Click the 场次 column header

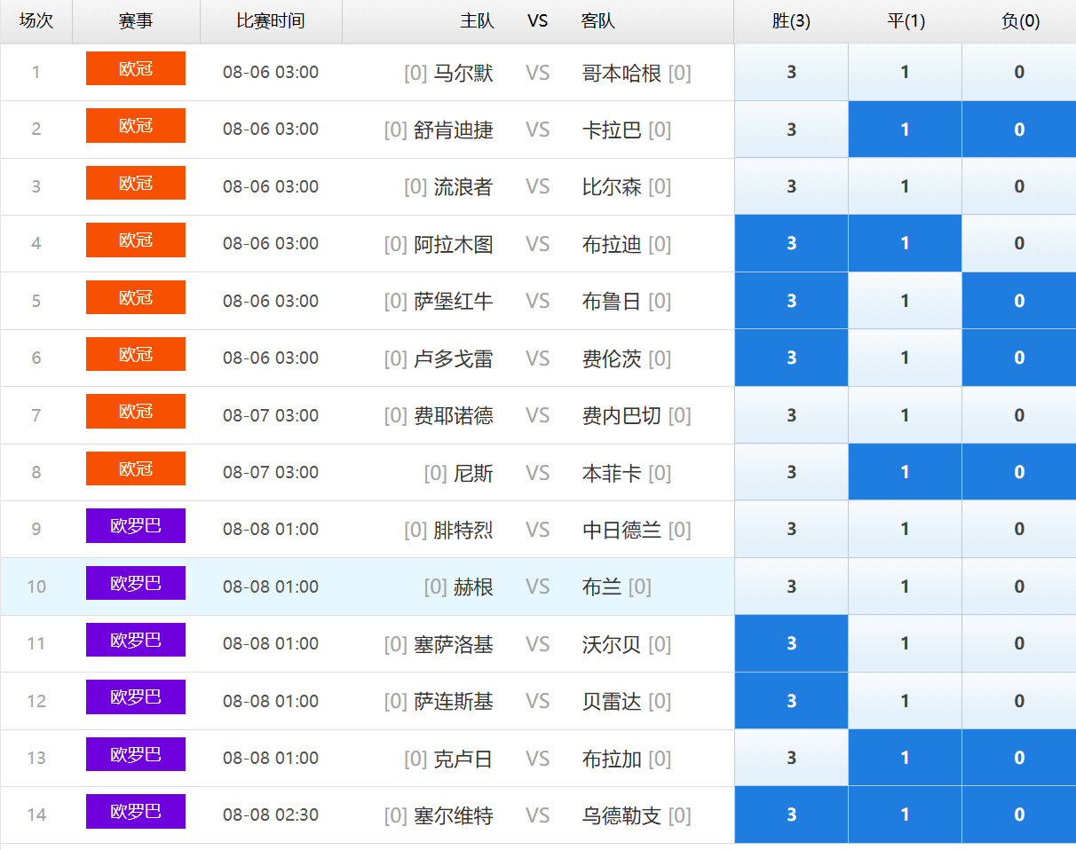tap(36, 21)
